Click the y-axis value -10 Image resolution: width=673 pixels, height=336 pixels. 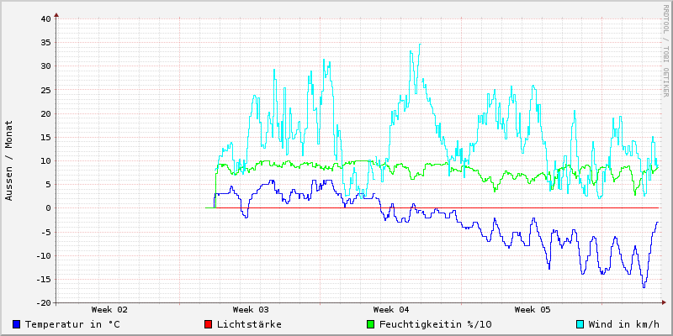pos(44,256)
